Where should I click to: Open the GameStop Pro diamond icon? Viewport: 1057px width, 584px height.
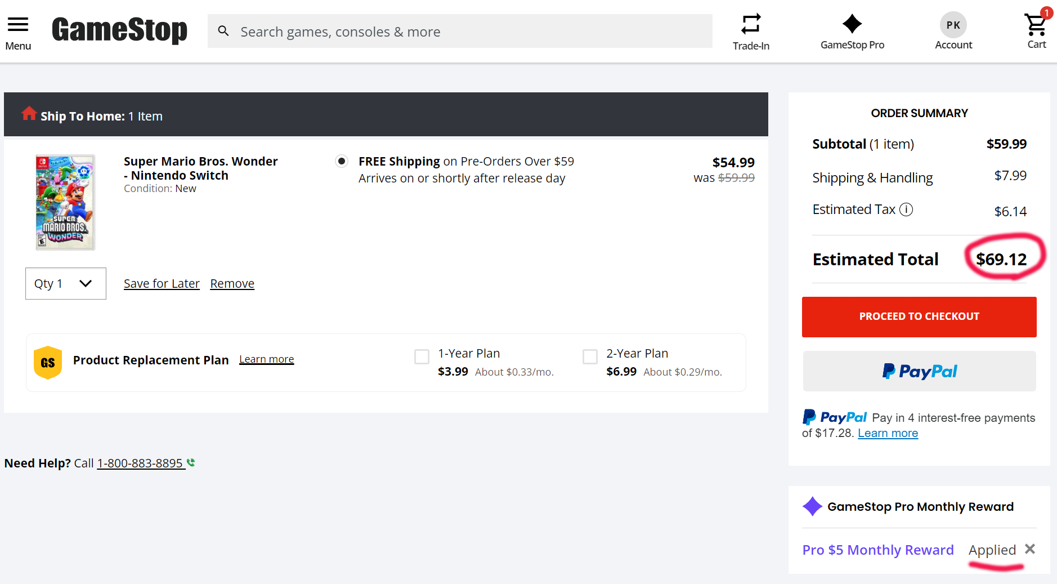tap(852, 24)
